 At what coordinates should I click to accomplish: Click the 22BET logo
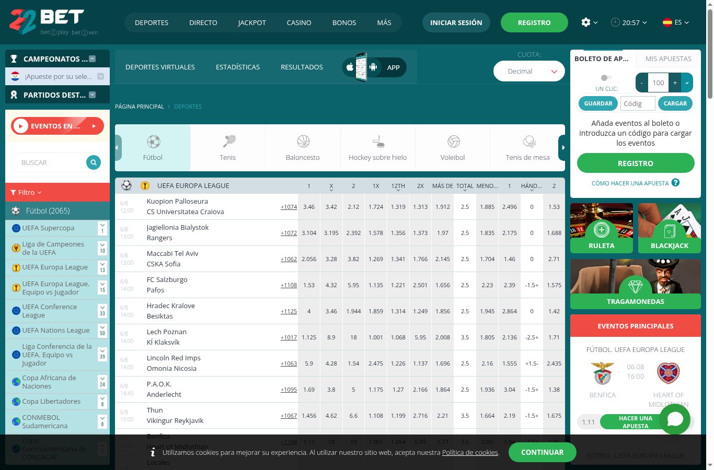pyautogui.click(x=53, y=22)
